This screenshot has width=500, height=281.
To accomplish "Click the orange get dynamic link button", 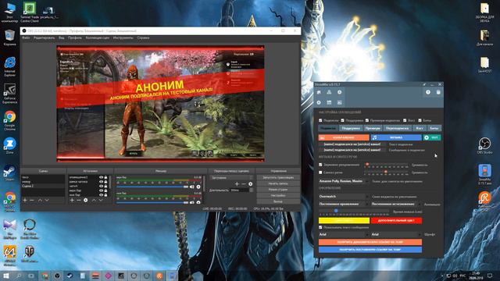I will coord(370,242).
